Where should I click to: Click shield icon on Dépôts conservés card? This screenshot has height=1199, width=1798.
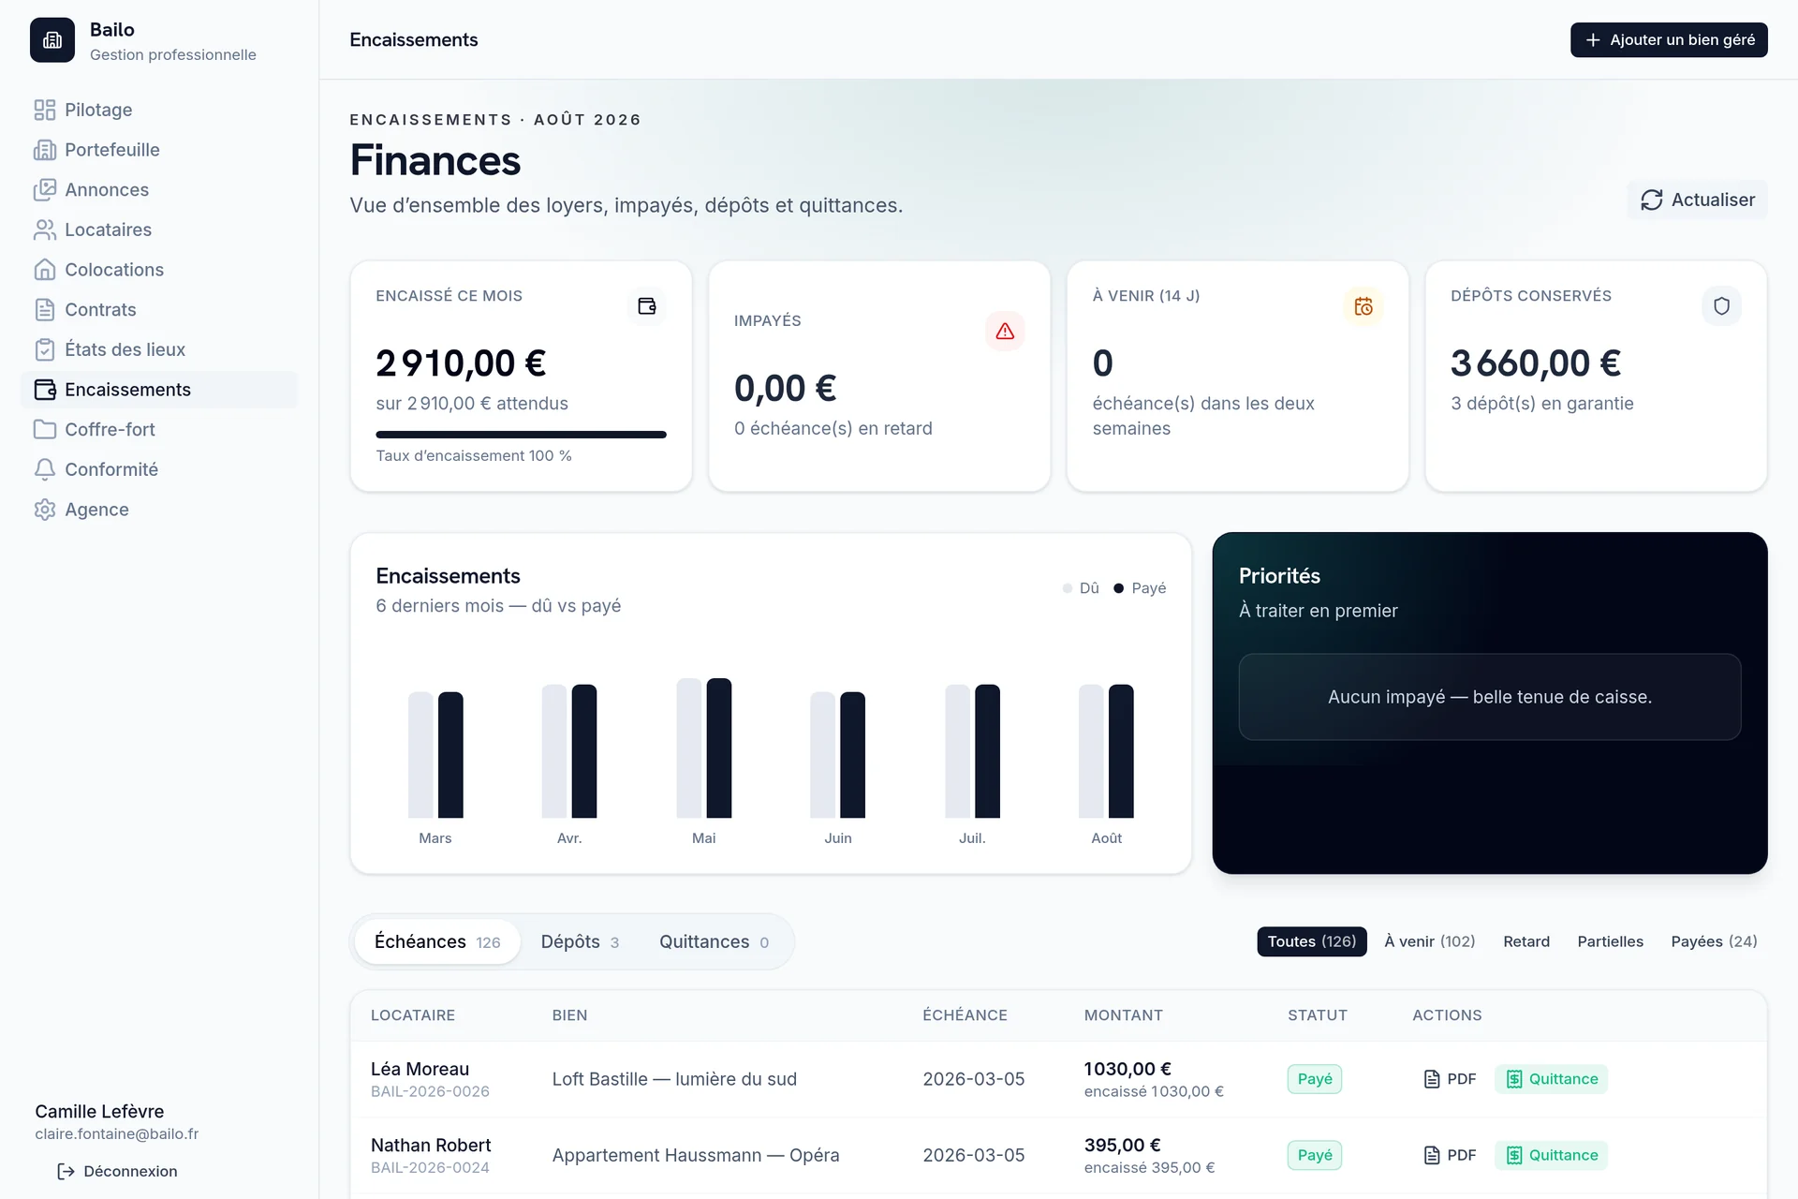pos(1721,306)
